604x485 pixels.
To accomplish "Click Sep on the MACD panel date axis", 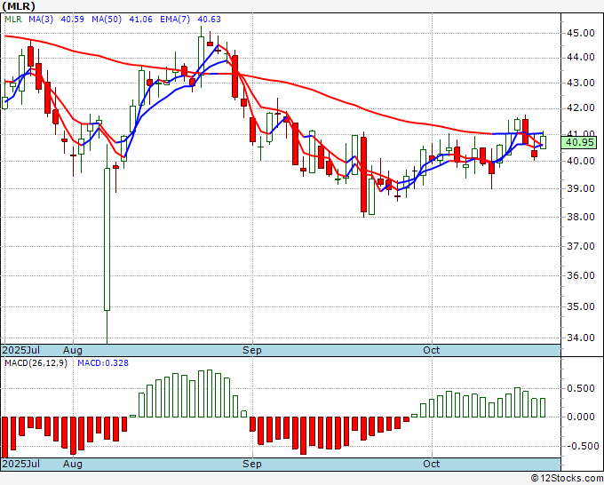I will pyautogui.click(x=252, y=464).
